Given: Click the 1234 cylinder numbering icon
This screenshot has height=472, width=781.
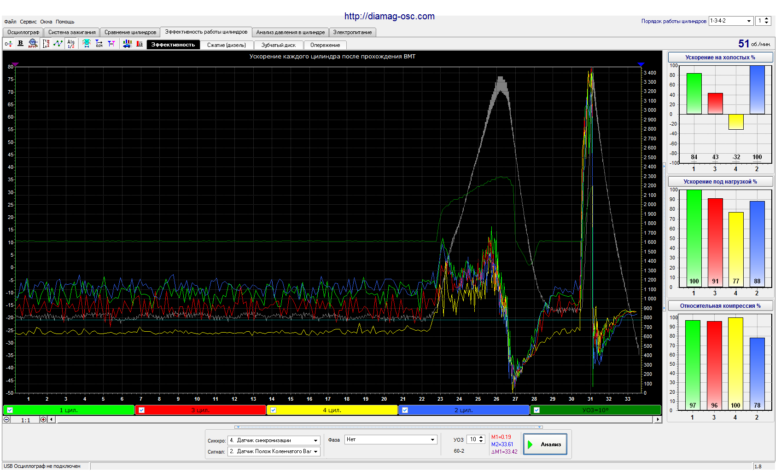Looking at the screenshot, I should 99,44.
